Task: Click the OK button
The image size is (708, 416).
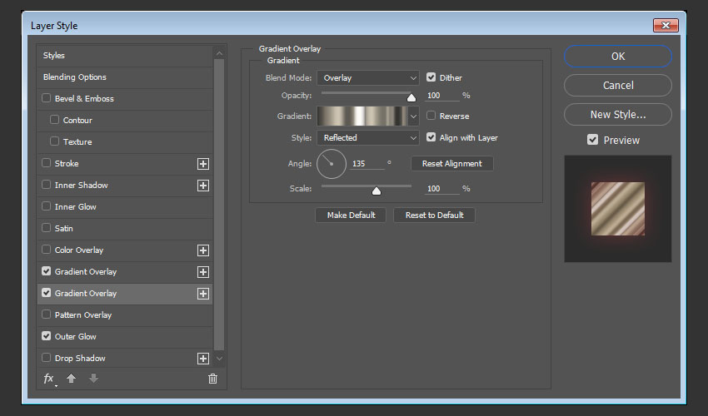Action: [618, 57]
